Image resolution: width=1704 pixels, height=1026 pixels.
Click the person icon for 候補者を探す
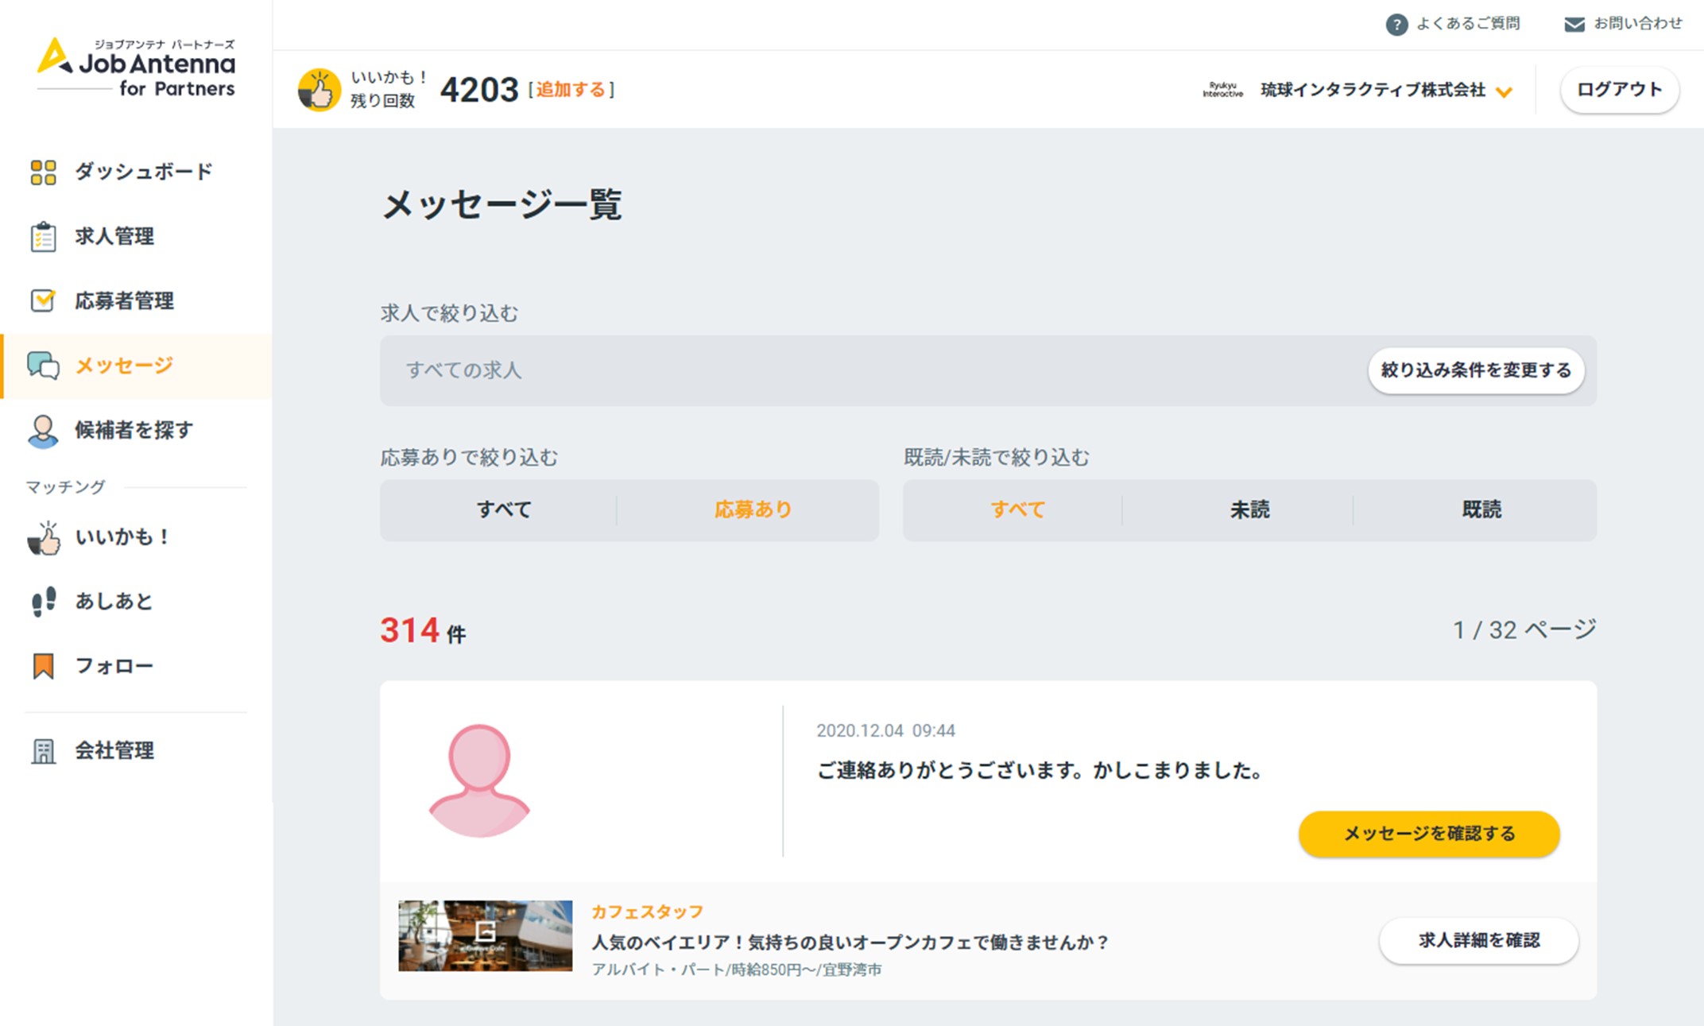point(43,431)
